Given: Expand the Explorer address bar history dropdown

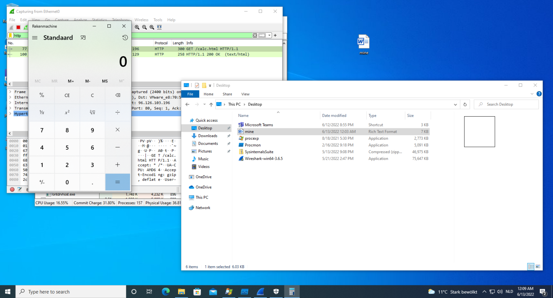Looking at the screenshot, I should 455,105.
